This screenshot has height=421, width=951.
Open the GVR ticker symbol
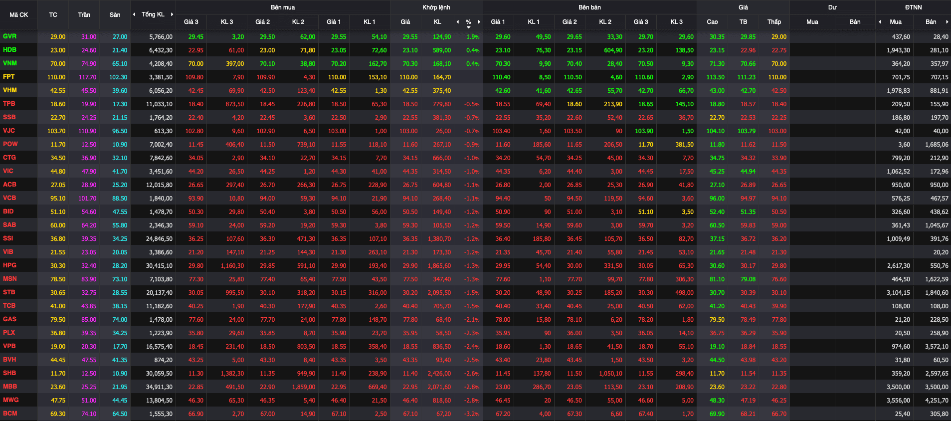click(9, 36)
